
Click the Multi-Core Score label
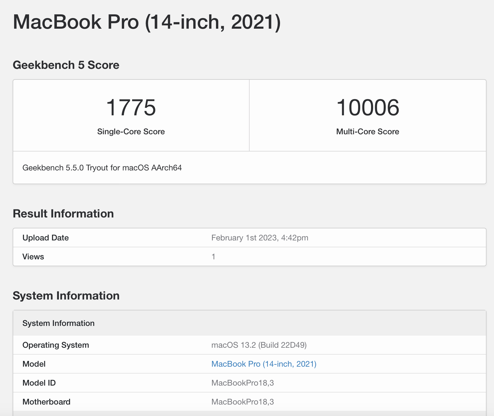368,131
